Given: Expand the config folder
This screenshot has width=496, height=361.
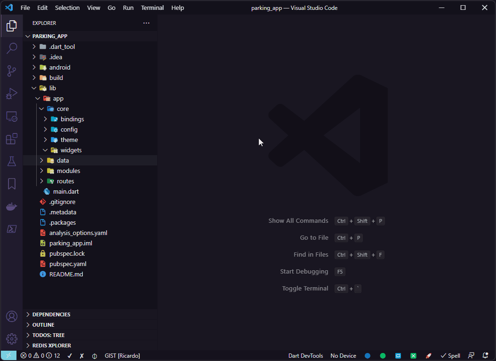Looking at the screenshot, I should (x=46, y=129).
